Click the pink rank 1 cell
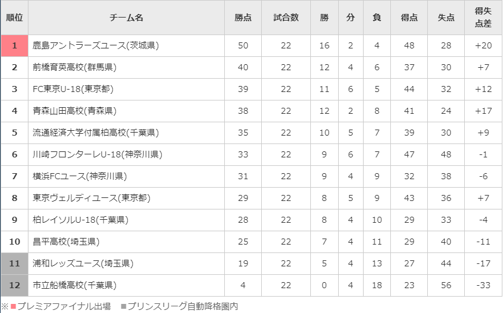 [15, 45]
